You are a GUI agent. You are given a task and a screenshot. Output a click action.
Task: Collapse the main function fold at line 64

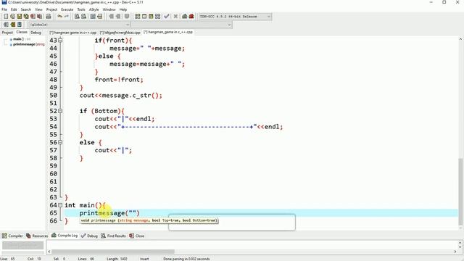tap(60, 205)
